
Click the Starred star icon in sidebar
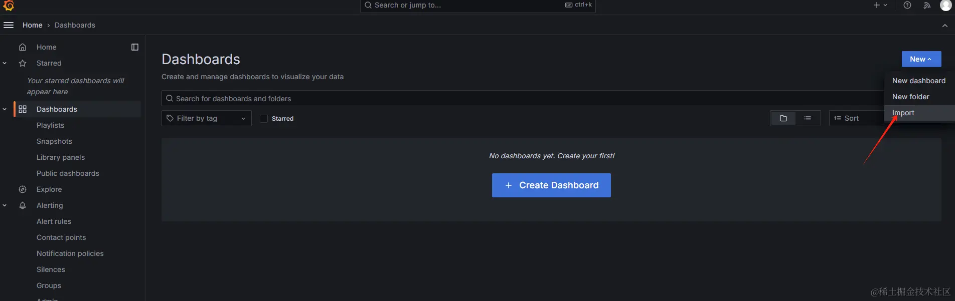(x=23, y=63)
